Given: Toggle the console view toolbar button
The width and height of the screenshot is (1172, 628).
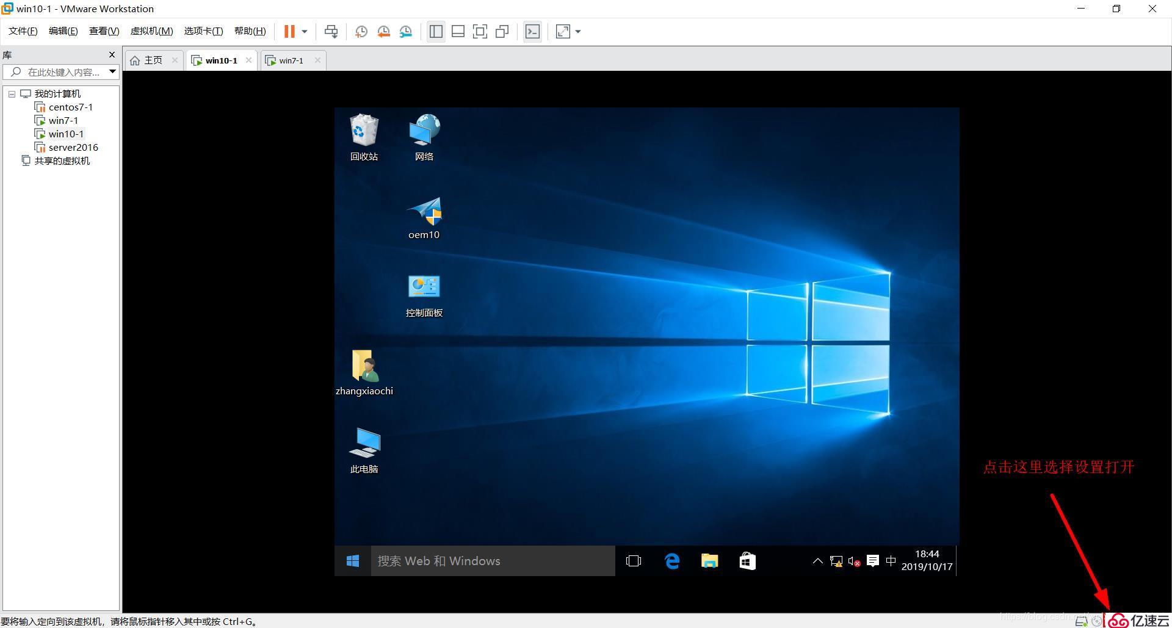Looking at the screenshot, I should pyautogui.click(x=532, y=32).
